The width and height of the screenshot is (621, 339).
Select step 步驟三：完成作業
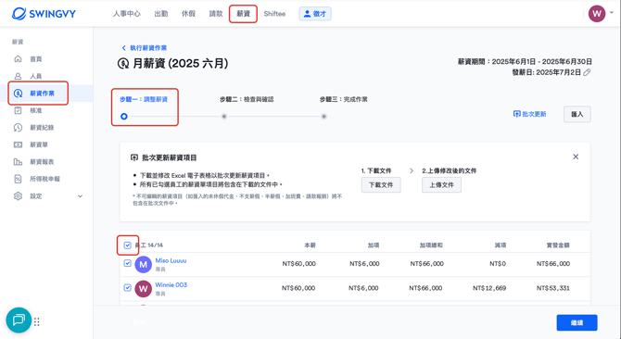point(344,99)
